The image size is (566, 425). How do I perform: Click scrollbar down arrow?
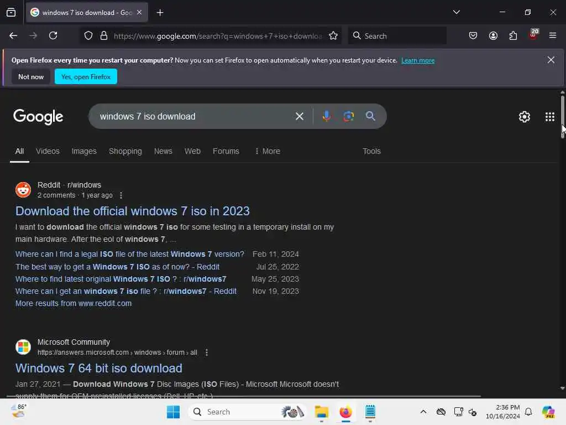pos(562,388)
